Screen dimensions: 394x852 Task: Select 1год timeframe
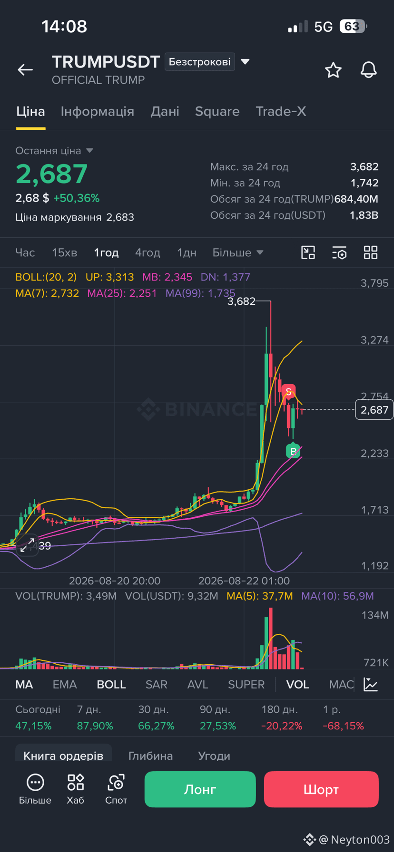click(106, 252)
